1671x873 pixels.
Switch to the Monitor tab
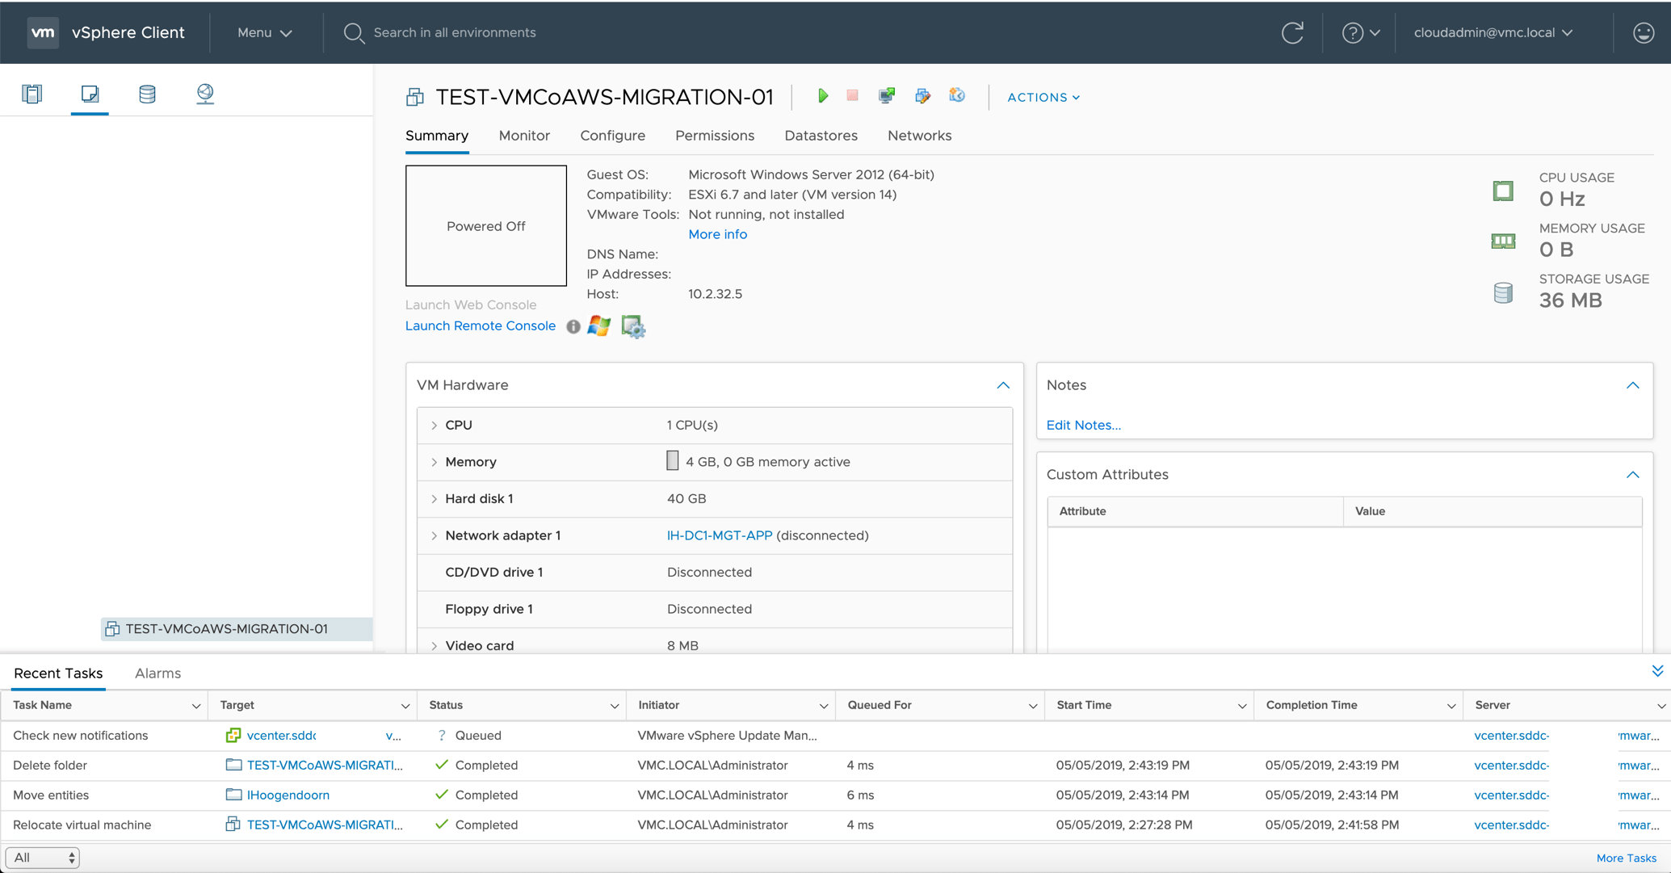pyautogui.click(x=524, y=136)
